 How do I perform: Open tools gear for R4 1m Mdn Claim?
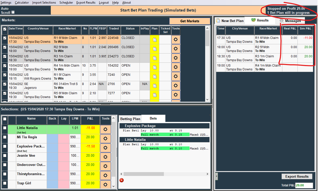pos(176,67)
